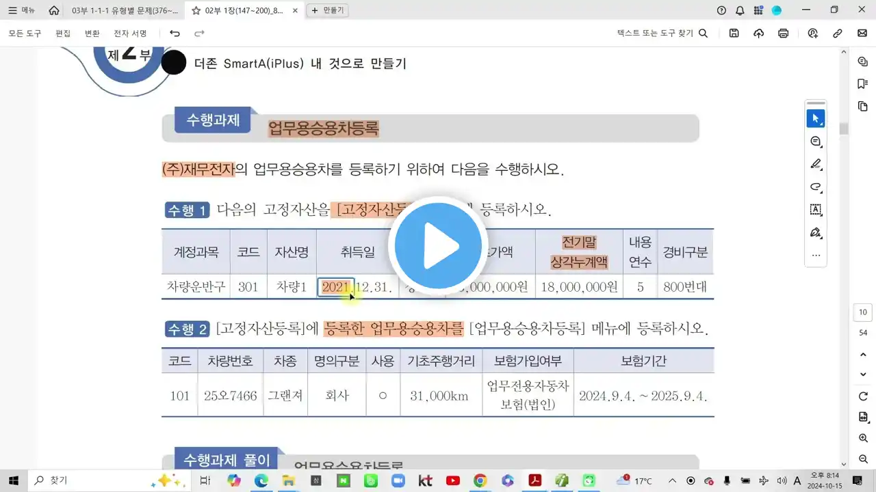Open the 모든 도구 panel
This screenshot has height=492, width=876.
[x=25, y=33]
